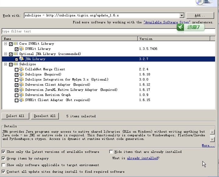
Task: Enable Hide items that are already installed
Action: [x=111, y=152]
